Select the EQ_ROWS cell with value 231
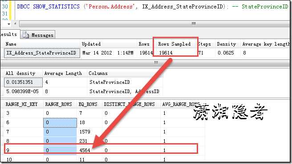The image size is (292, 164). [x=89, y=141]
